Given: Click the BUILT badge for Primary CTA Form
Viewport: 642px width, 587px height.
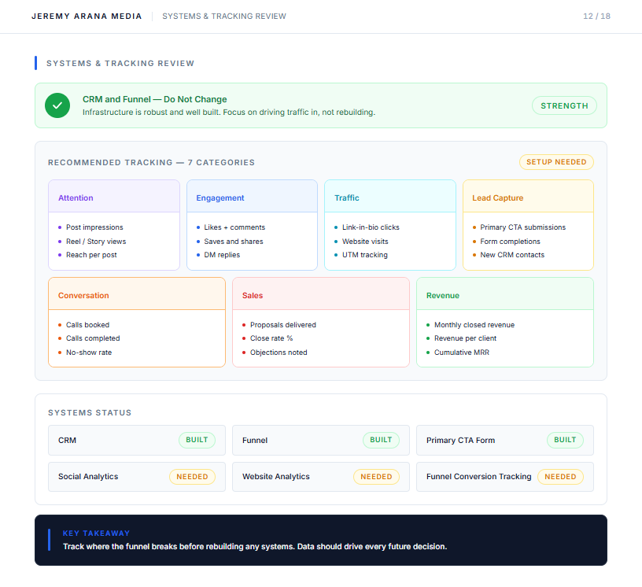Looking at the screenshot, I should point(565,440).
